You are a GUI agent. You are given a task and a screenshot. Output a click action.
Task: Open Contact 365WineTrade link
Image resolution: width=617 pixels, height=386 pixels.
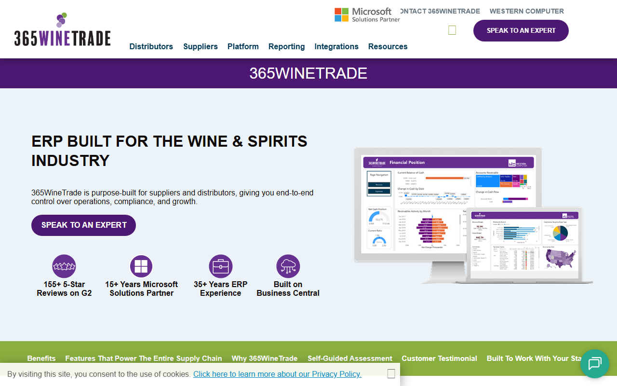pyautogui.click(x=440, y=11)
